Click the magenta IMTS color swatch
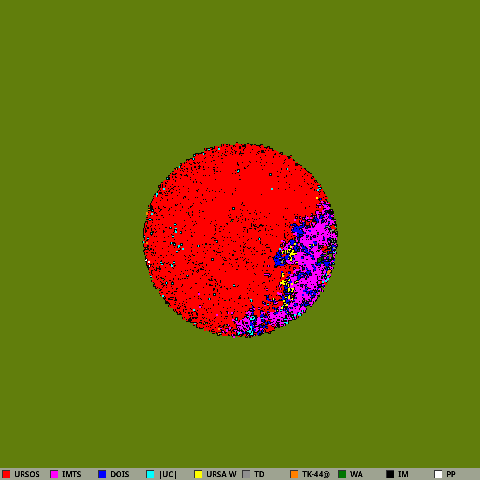Screen dimensions: 480x480 [54, 474]
